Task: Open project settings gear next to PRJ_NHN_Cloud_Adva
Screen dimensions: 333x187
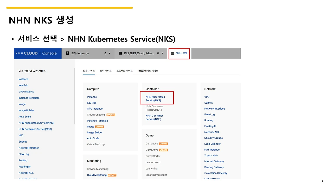Action: coord(158,53)
